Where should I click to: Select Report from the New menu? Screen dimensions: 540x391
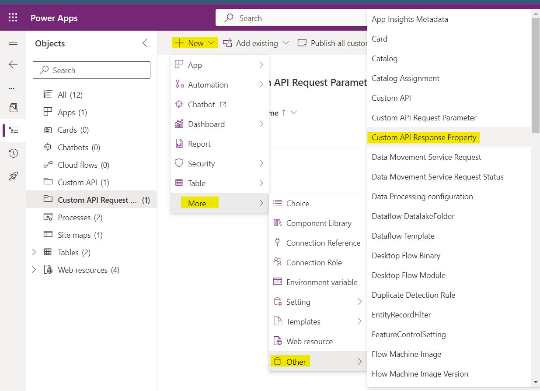(219, 144)
